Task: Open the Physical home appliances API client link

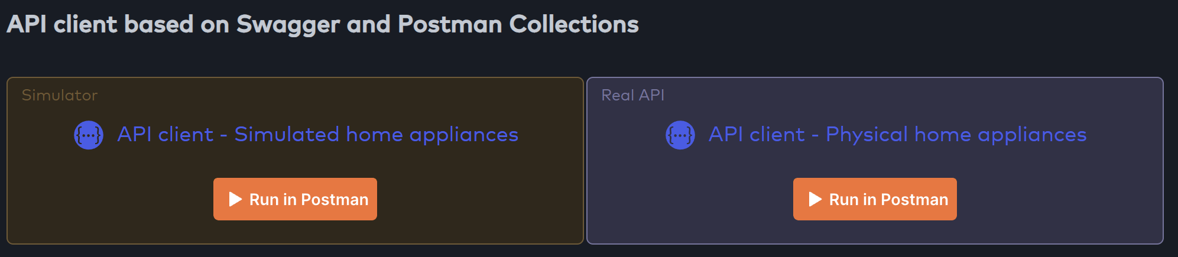Action: click(897, 135)
